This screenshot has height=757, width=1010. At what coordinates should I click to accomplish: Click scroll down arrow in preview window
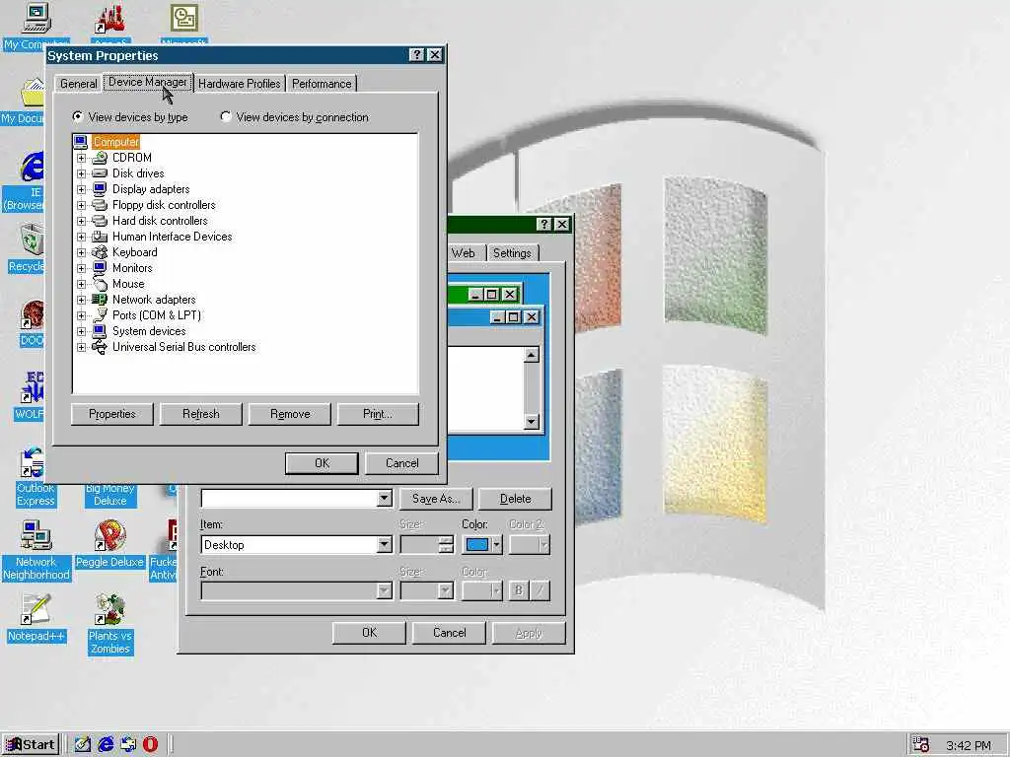tap(532, 422)
